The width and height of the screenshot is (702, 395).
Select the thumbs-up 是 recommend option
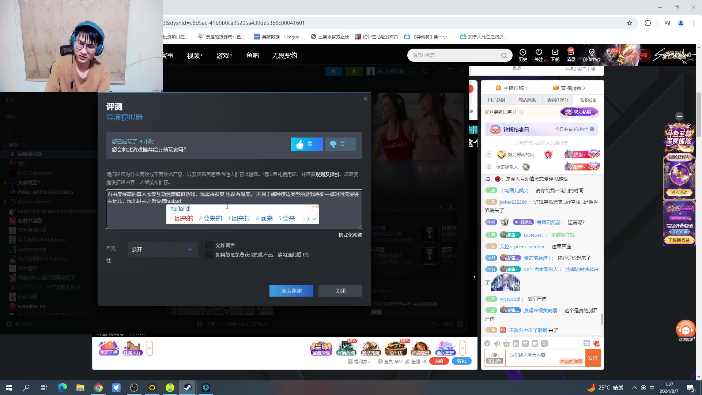pyautogui.click(x=307, y=144)
